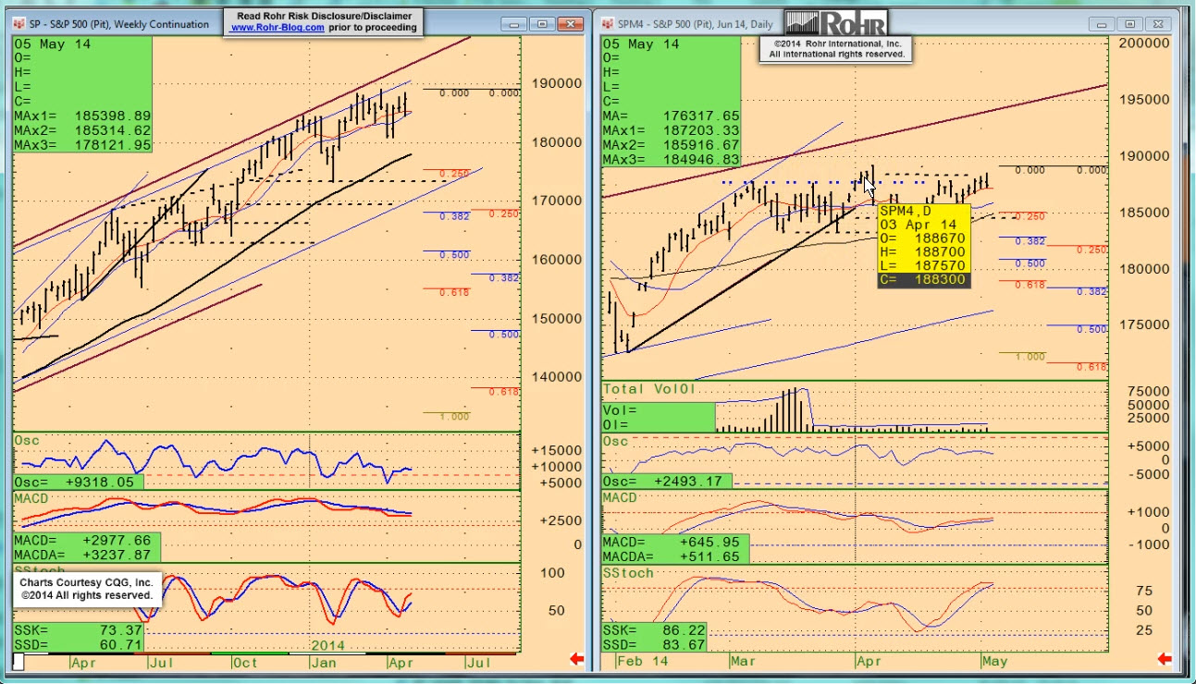This screenshot has height=684, width=1196.
Task: Click the Charts Courtesy CQG notice box
Action: 89,590
